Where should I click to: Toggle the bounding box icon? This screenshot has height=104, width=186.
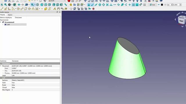point(15,5)
